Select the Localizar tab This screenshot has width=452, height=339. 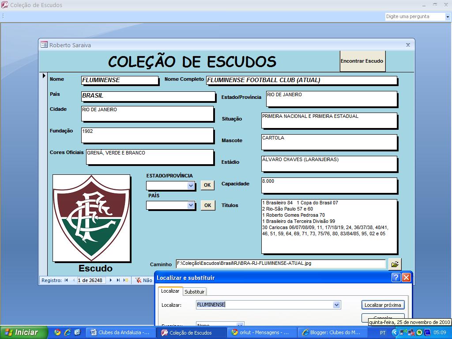[x=170, y=291]
